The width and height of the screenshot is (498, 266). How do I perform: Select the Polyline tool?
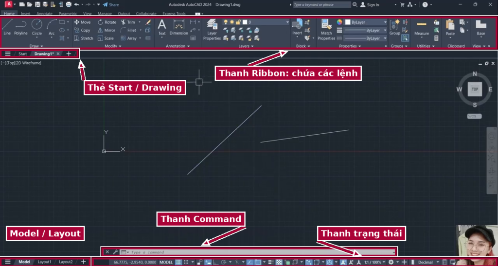pos(20,27)
